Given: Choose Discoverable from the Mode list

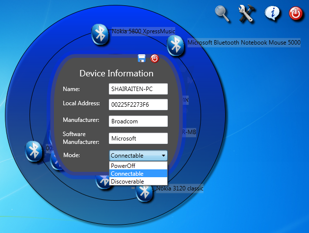Looking at the screenshot, I should tap(138, 181).
